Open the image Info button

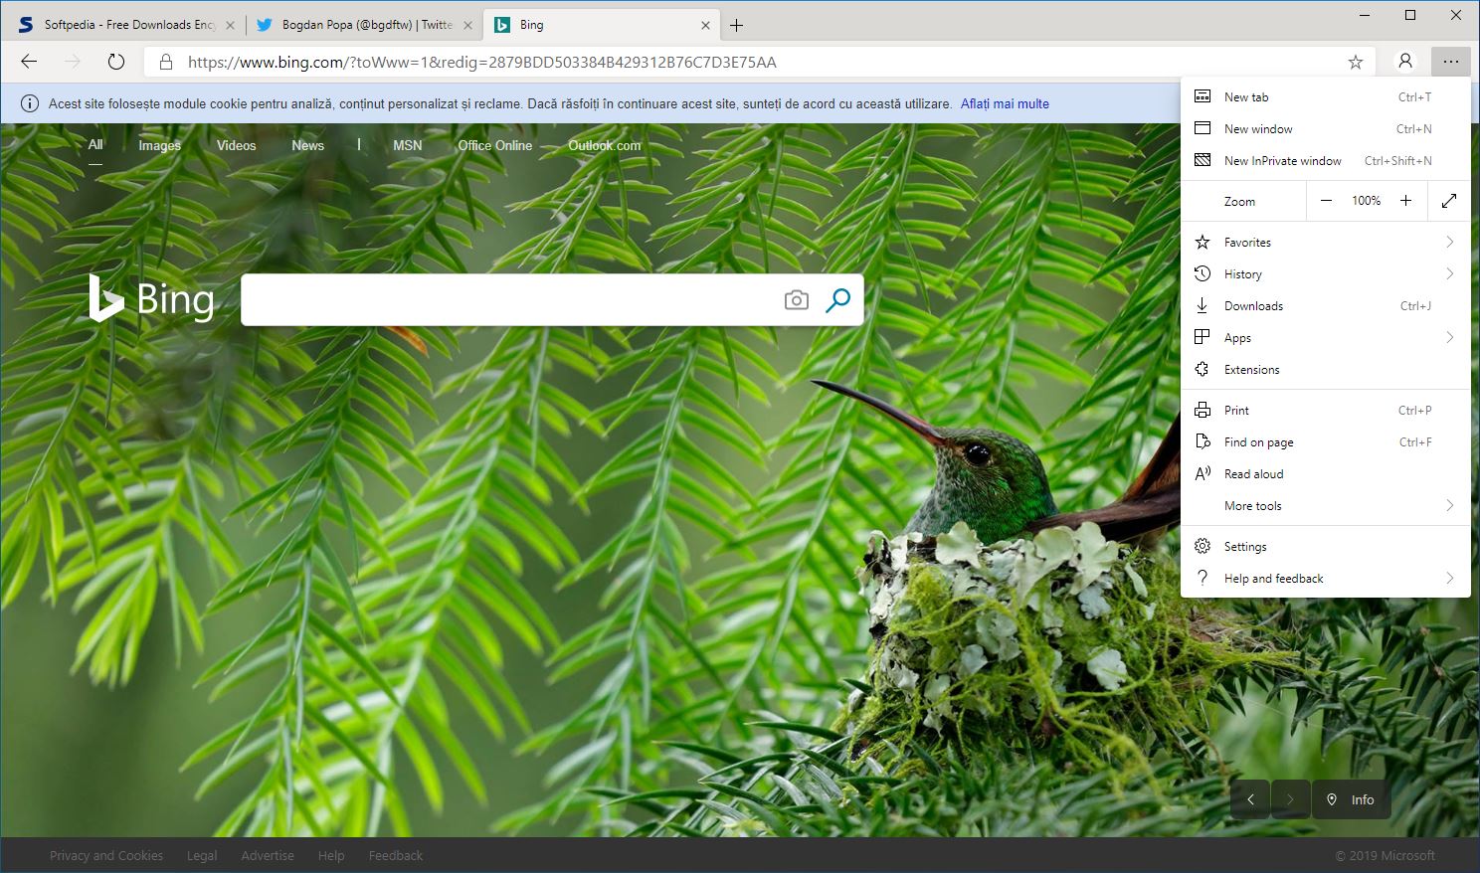coord(1351,799)
